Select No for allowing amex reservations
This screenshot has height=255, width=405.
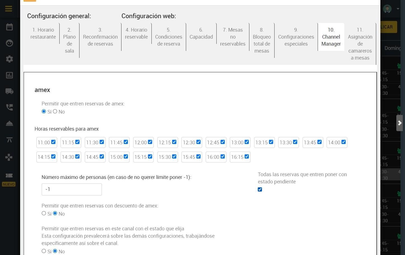[55, 111]
